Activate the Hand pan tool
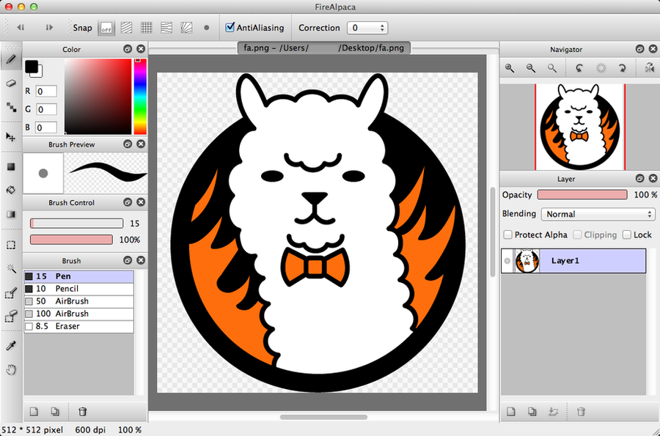The width and height of the screenshot is (660, 436). coord(11,369)
